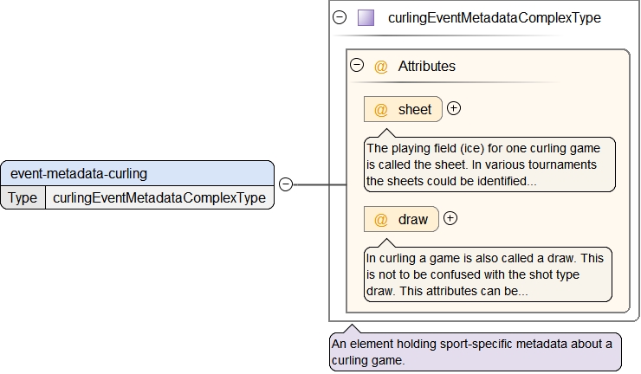The height and width of the screenshot is (374, 641).
Task: Select the event-metadata-curling element title
Action: pos(79,173)
